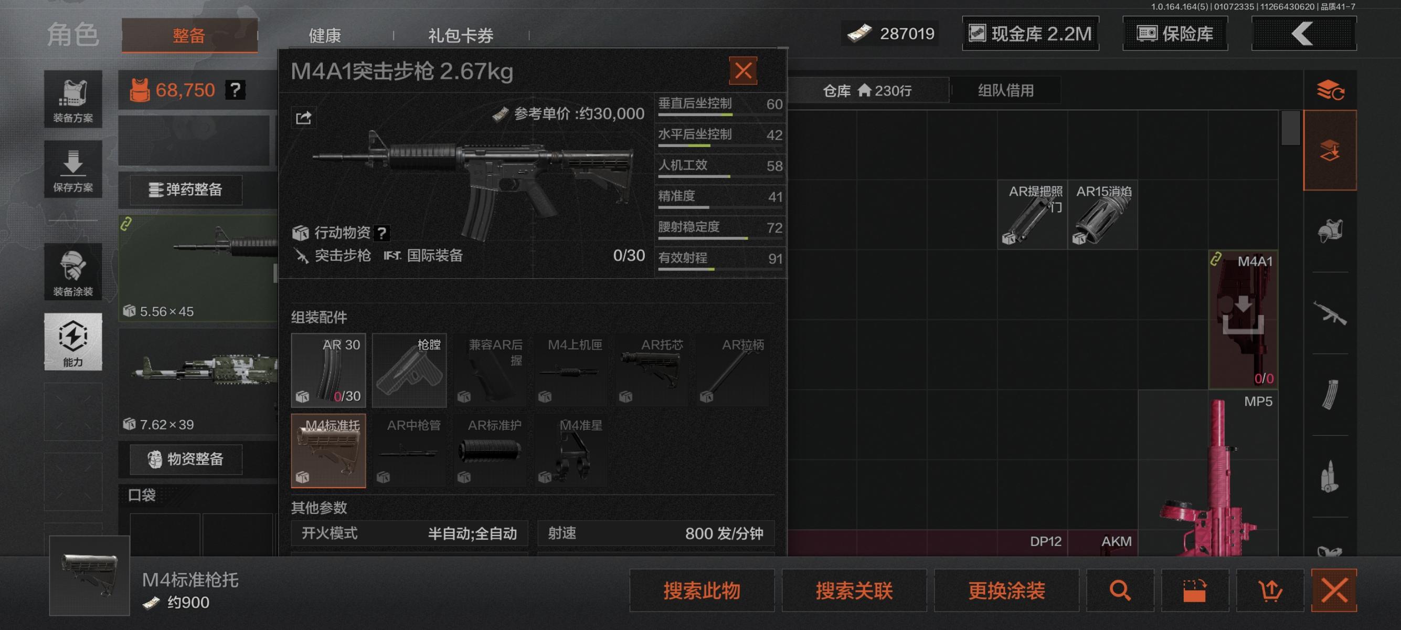Click the magnifier search icon in the bottom bar

(1120, 590)
